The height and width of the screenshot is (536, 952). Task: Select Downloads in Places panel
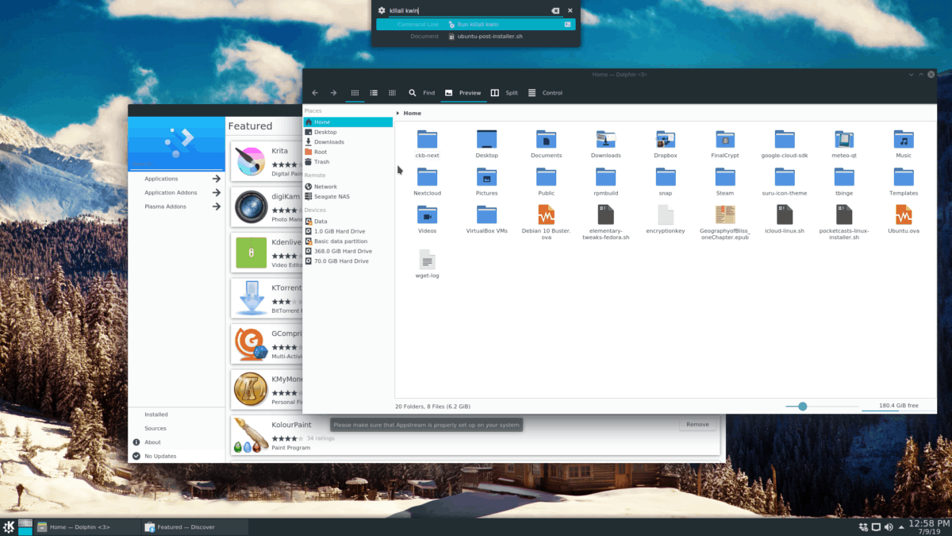coord(347,142)
